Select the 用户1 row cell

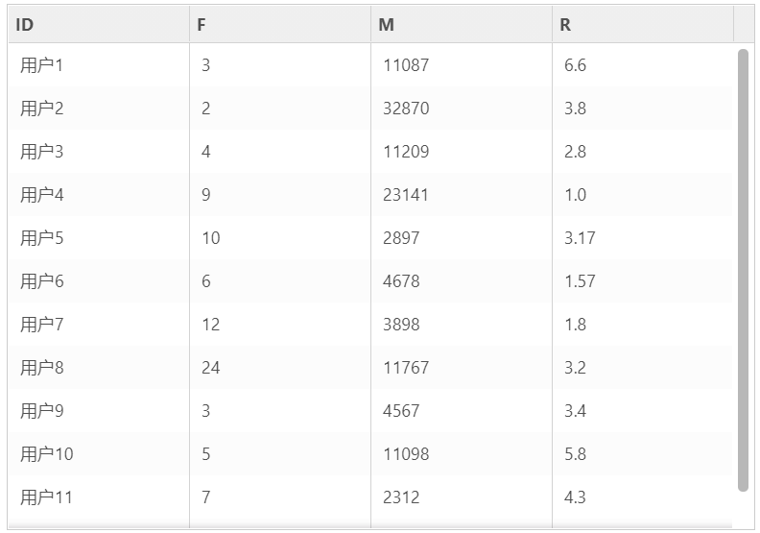(99, 65)
